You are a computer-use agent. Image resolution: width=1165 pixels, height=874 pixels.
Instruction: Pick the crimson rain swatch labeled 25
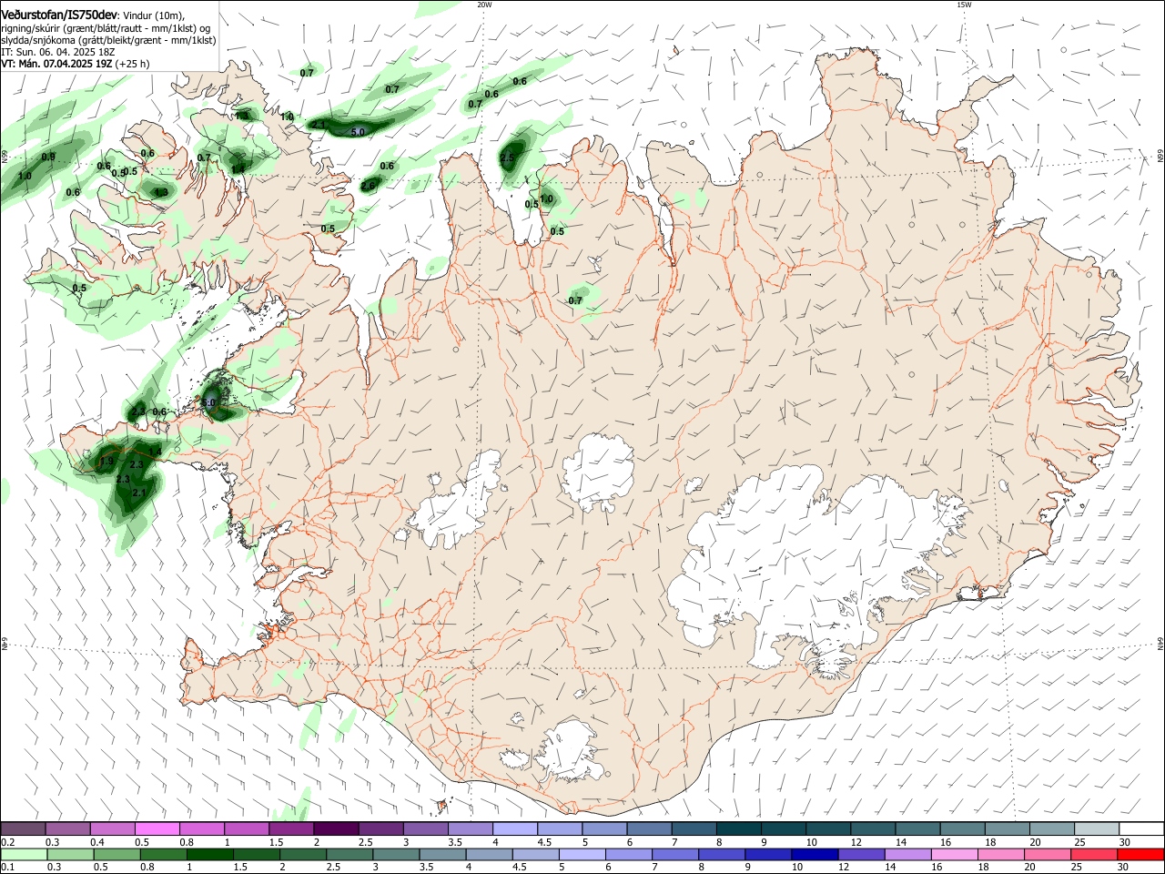pyautogui.click(x=1095, y=854)
